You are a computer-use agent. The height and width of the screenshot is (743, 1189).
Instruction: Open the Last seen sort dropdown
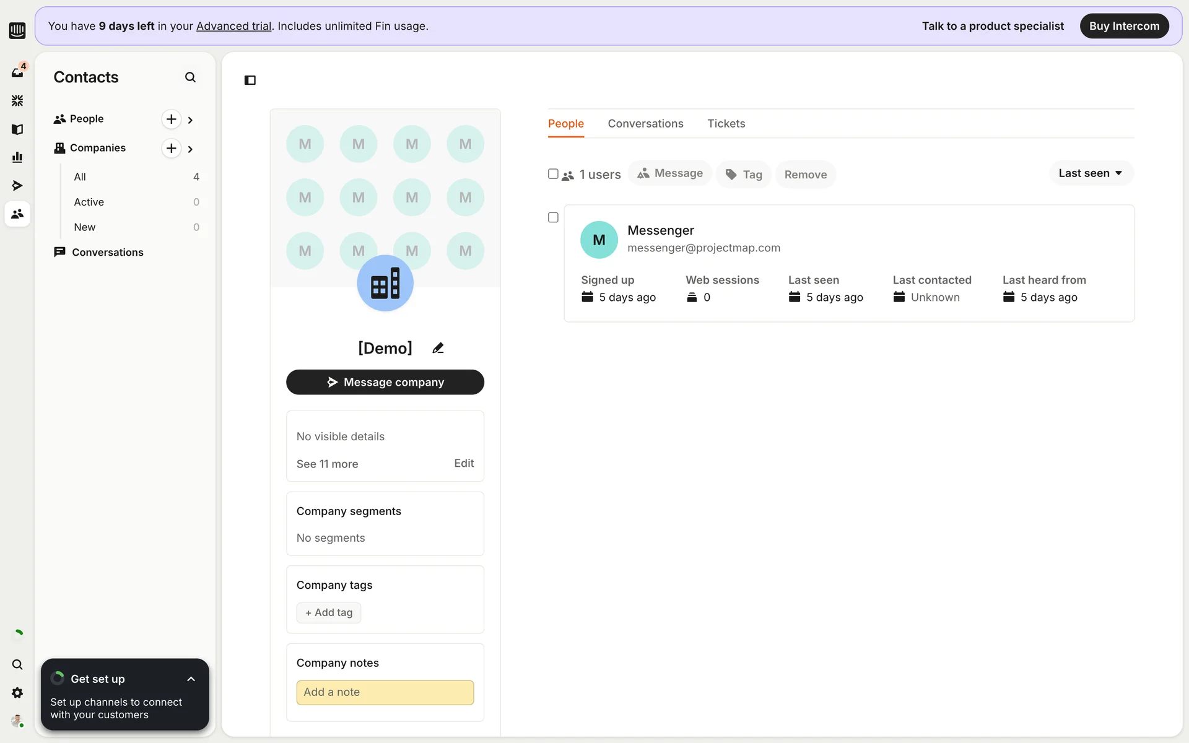(1091, 173)
